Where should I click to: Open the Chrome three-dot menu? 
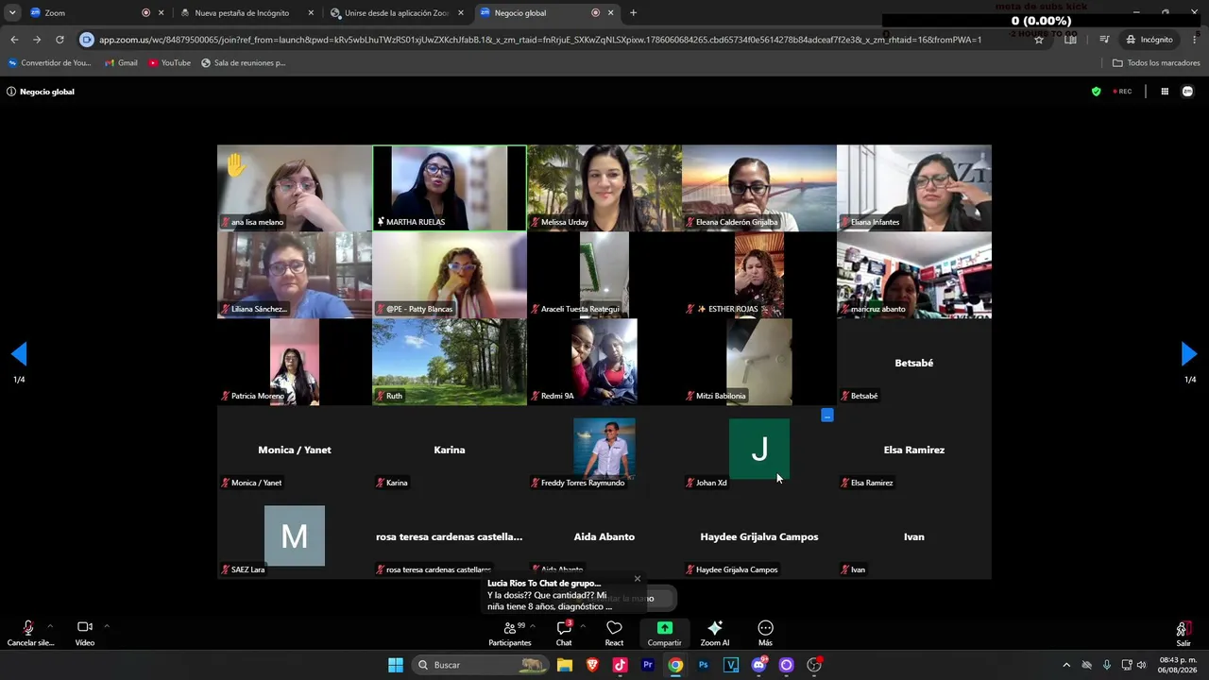pyautogui.click(x=1195, y=40)
